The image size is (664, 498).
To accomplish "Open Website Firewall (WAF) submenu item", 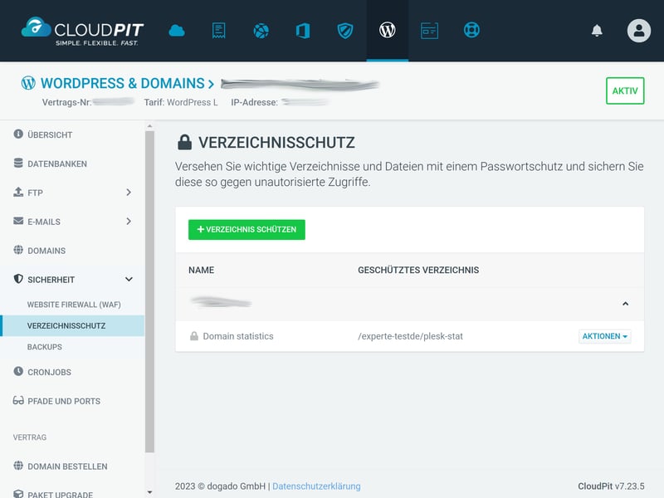I will click(x=74, y=305).
